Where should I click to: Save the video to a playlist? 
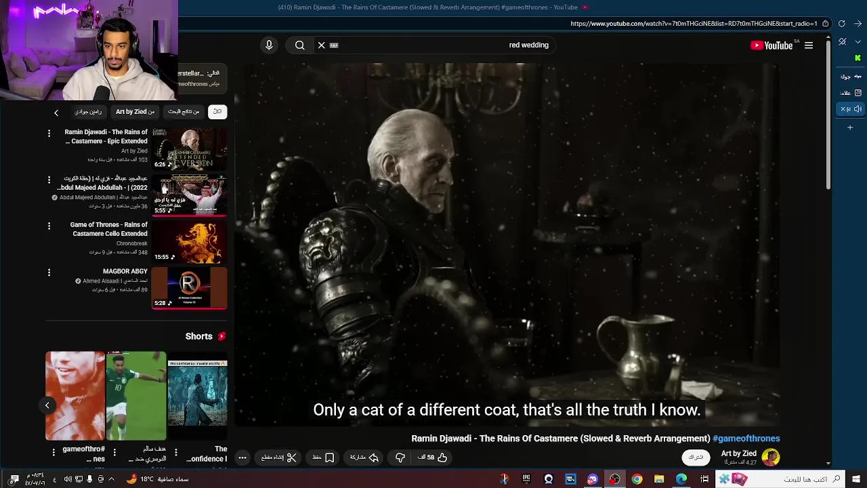click(x=323, y=457)
